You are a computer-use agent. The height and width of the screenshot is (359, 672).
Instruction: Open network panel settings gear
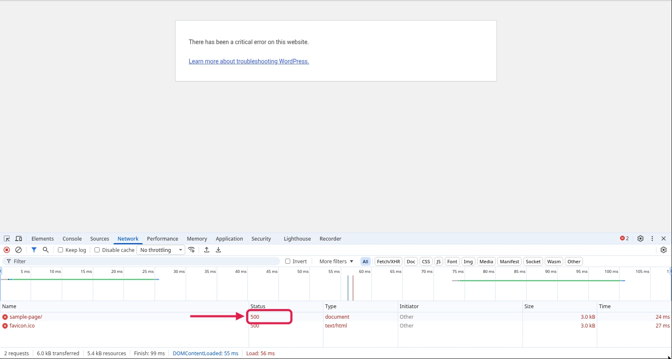pyautogui.click(x=664, y=250)
